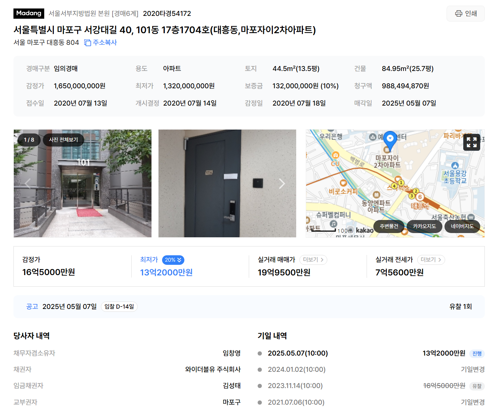
Task: Expand the 20% price drop badge
Action: pos(173,260)
